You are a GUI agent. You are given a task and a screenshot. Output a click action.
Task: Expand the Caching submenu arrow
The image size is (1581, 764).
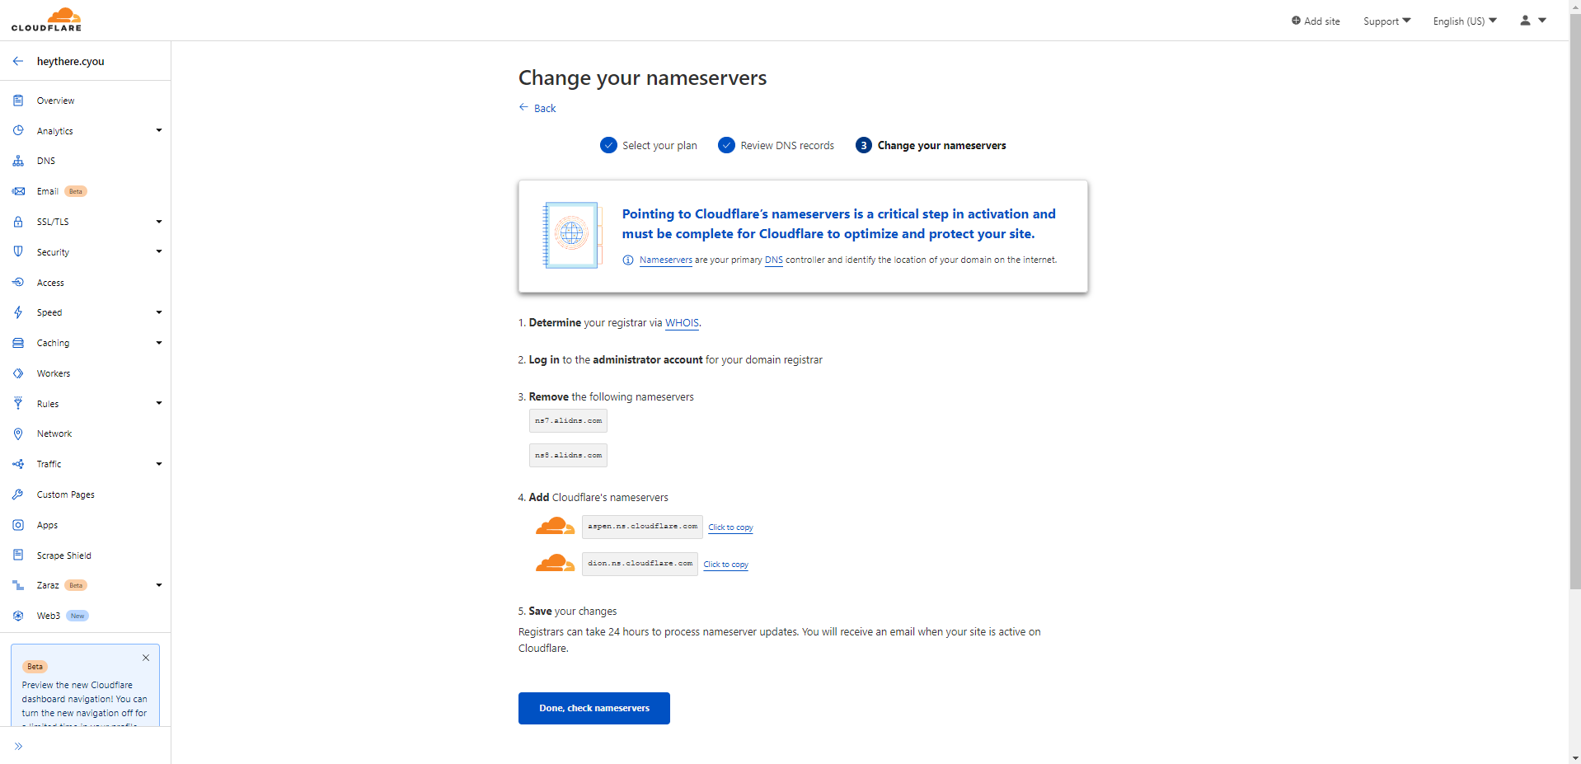point(159,343)
